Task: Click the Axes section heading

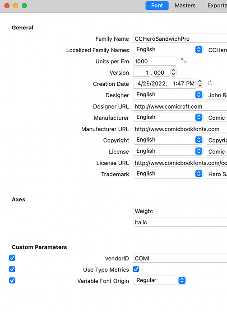Action: 19,199
